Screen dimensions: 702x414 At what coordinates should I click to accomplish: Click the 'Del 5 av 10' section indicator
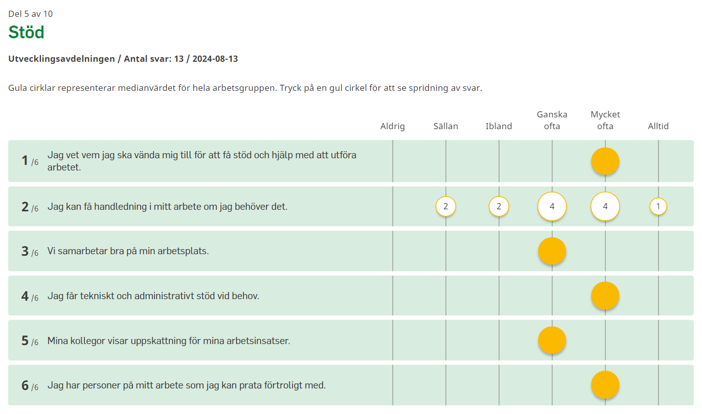tap(31, 14)
